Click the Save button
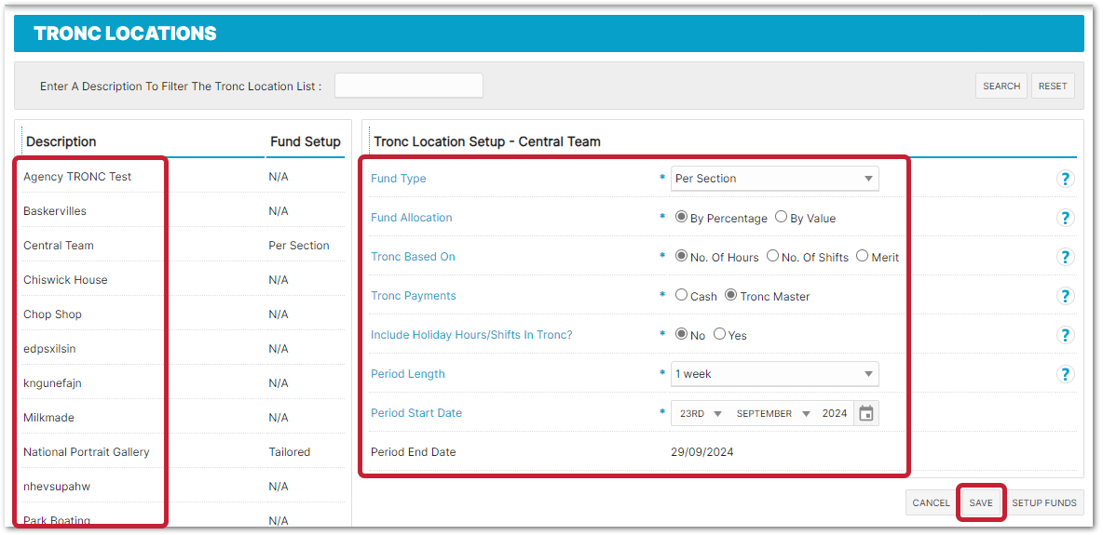The height and width of the screenshot is (535, 1103). [x=980, y=502]
